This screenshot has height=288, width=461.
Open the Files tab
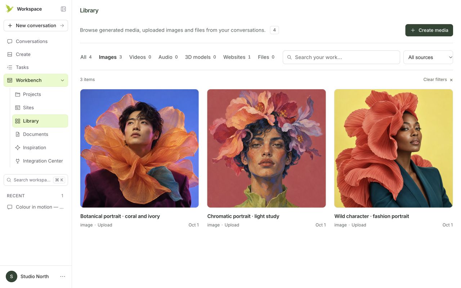(x=266, y=57)
